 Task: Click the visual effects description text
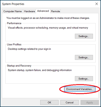coord(48,28)
